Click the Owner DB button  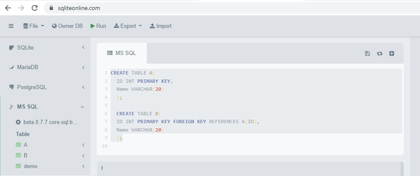tap(67, 26)
